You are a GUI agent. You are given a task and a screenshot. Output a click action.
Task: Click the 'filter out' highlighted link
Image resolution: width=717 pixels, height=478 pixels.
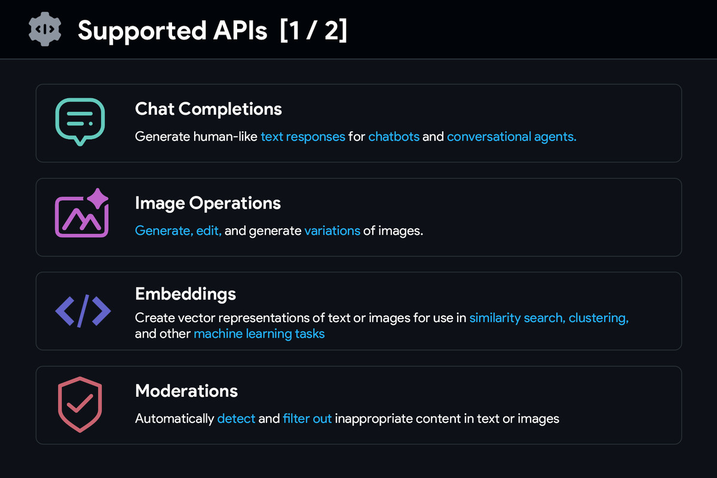pos(307,418)
